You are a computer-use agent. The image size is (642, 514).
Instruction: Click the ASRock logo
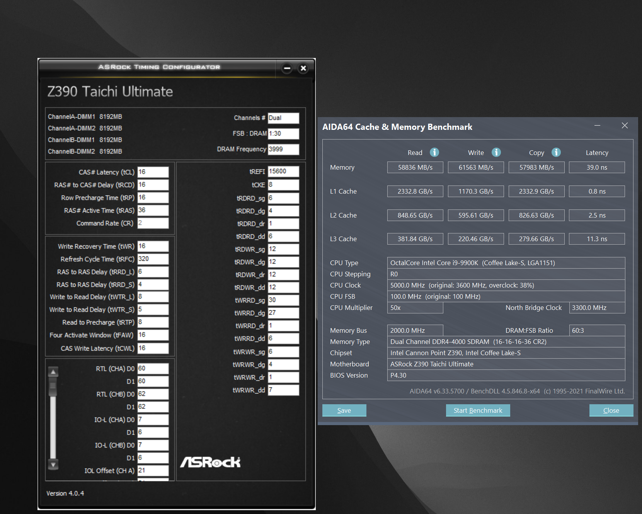[210, 462]
